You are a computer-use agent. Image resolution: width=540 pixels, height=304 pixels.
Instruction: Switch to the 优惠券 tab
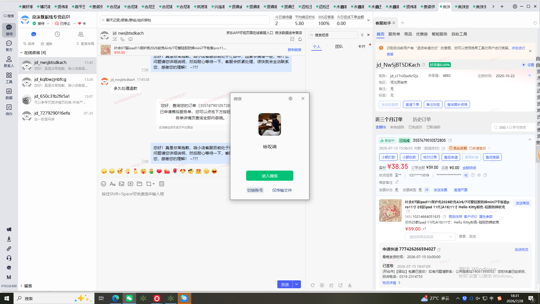422,34
